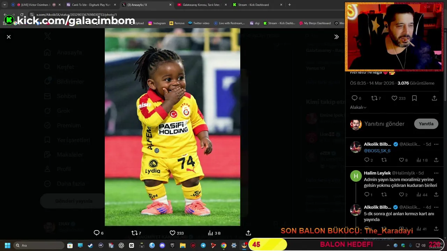The image size is (447, 251).
Task: Open the Instagram bookmark
Action: [157, 23]
